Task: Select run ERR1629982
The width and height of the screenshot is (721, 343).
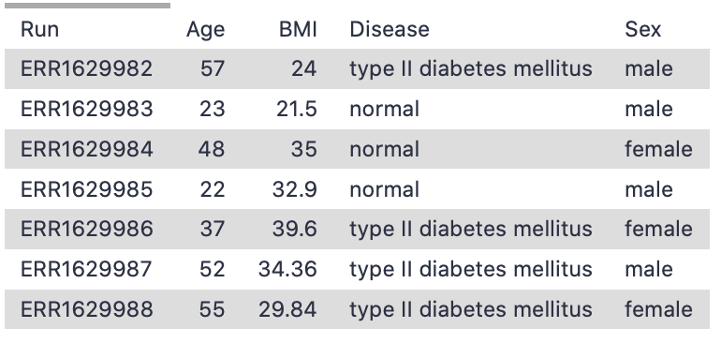Action: (x=86, y=69)
